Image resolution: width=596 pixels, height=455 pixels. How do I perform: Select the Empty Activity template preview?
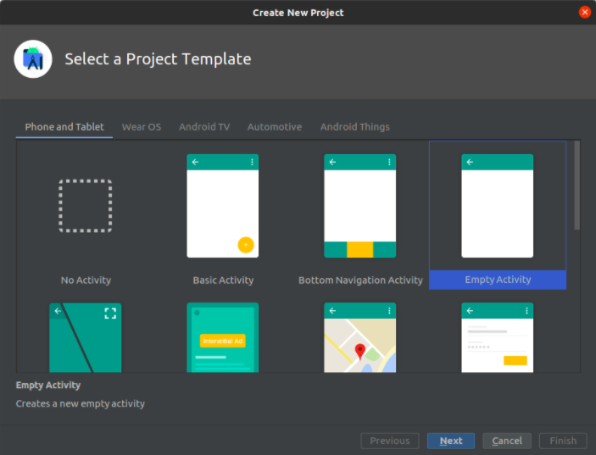pos(498,206)
